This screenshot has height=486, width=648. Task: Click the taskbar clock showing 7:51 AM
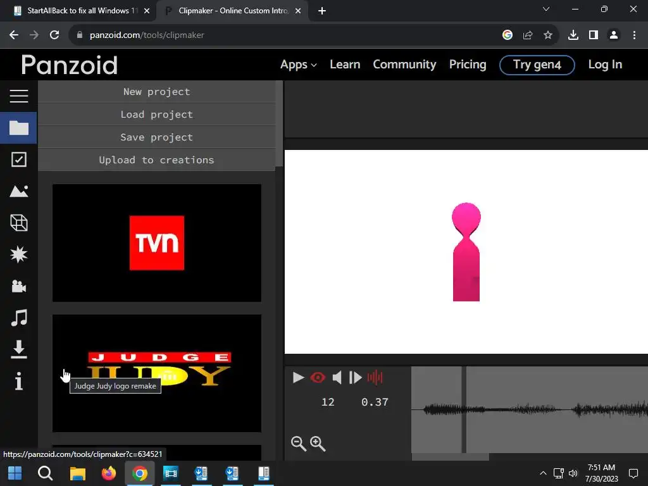pyautogui.click(x=601, y=473)
